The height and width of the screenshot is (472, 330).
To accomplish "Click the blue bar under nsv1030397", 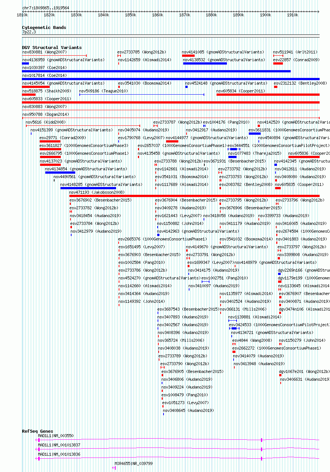I will (156, 71).
